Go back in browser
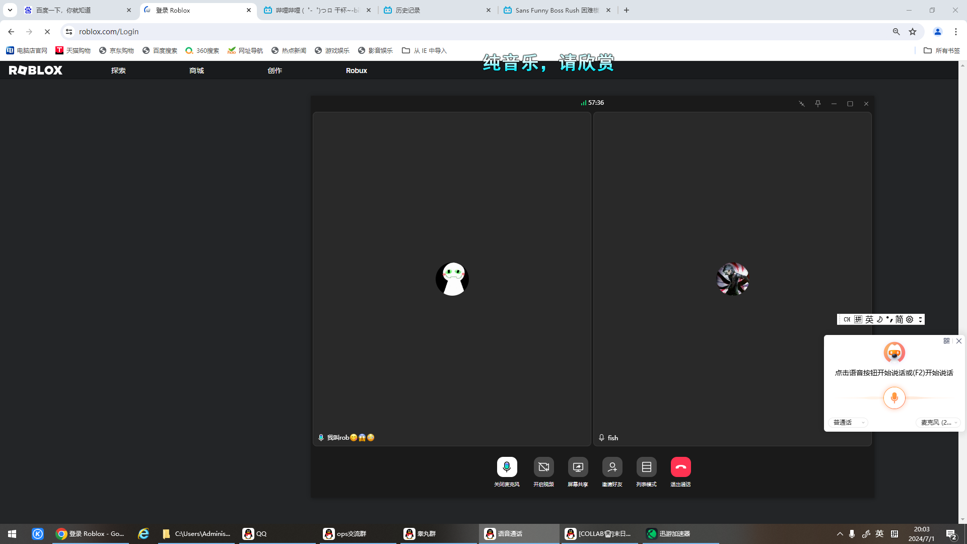Viewport: 967px width, 544px height. pyautogui.click(x=11, y=32)
